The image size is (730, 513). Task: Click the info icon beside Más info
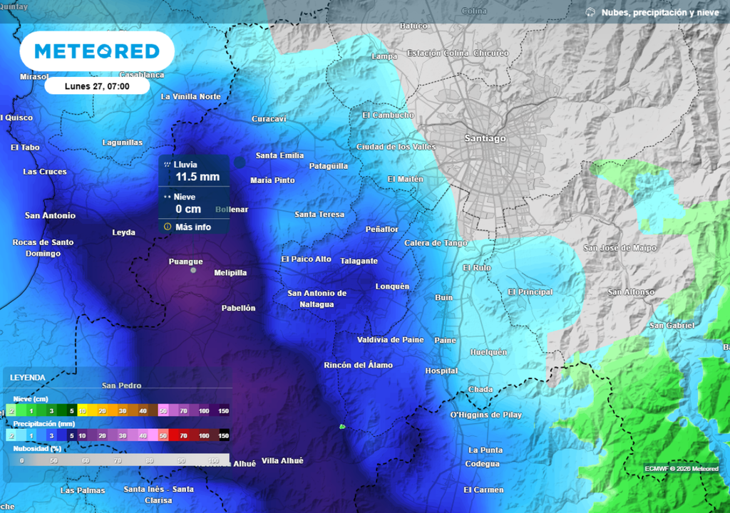click(168, 227)
